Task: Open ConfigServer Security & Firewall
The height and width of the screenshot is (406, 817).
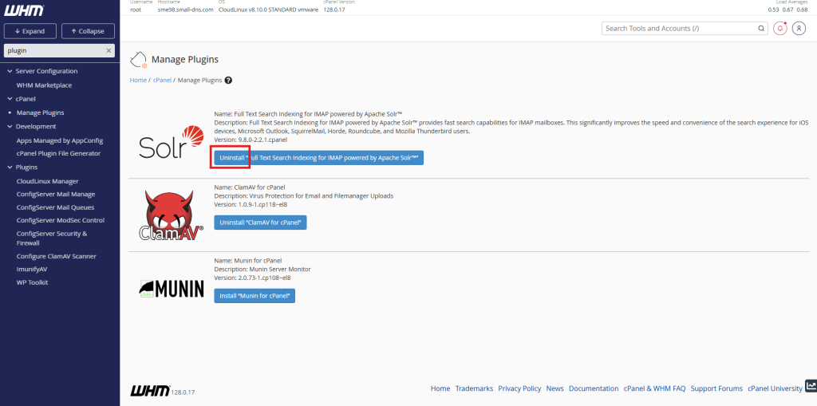Action: click(52, 238)
